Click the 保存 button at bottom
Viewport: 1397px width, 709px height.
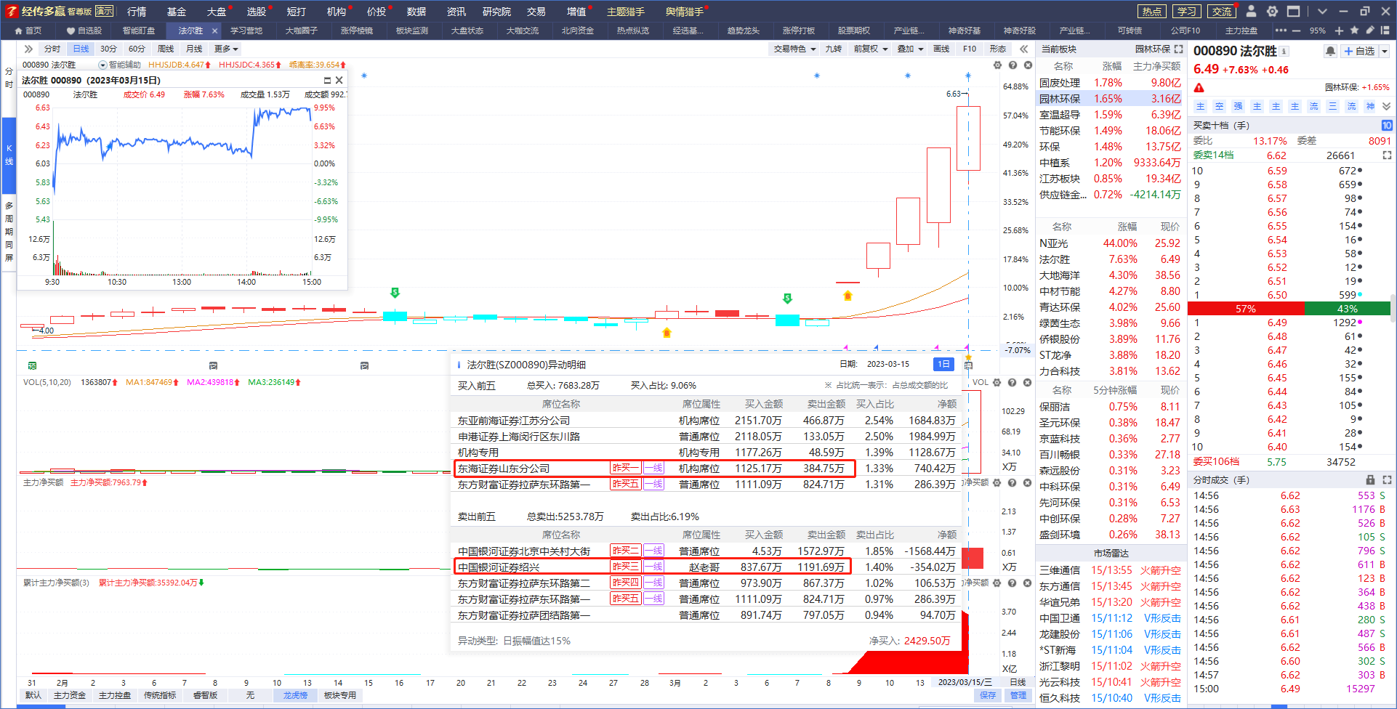point(988,695)
